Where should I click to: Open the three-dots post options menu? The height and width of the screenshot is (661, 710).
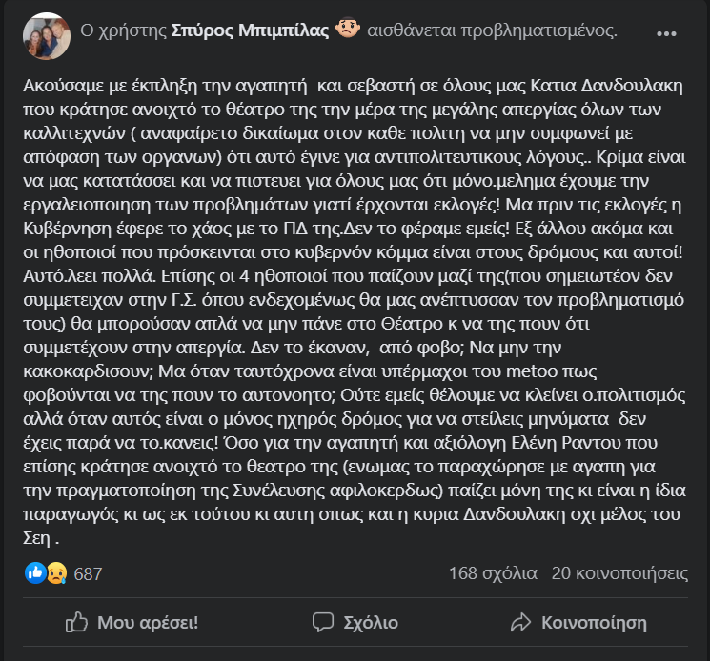pos(668,31)
